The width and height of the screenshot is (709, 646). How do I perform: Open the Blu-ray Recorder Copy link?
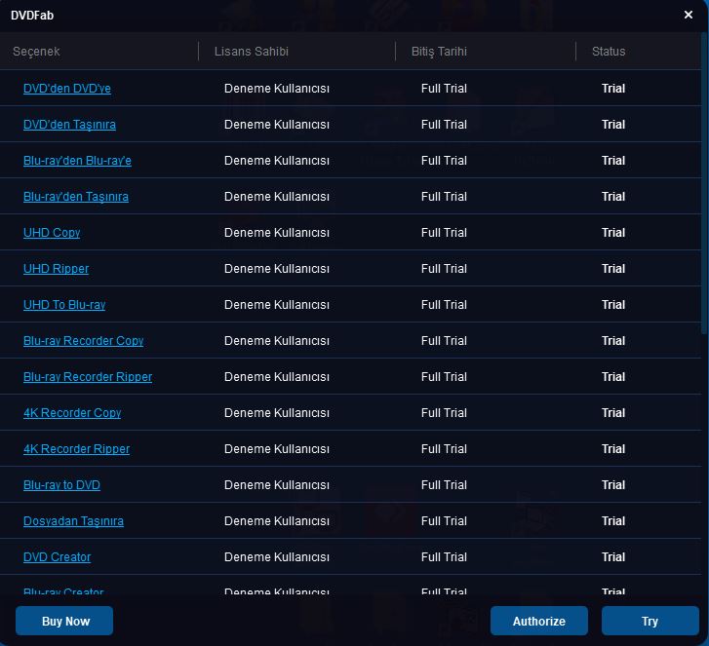click(x=83, y=341)
